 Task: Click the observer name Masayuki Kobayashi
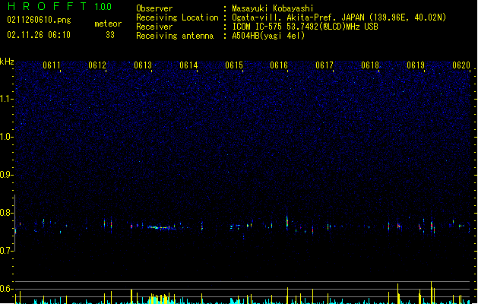(273, 8)
